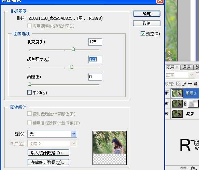Viewport: 199px width, 170px height.
Task: Click 渐隐(F) fade input field
Action: point(95,77)
